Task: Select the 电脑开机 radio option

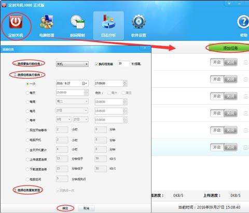Action: (27, 140)
